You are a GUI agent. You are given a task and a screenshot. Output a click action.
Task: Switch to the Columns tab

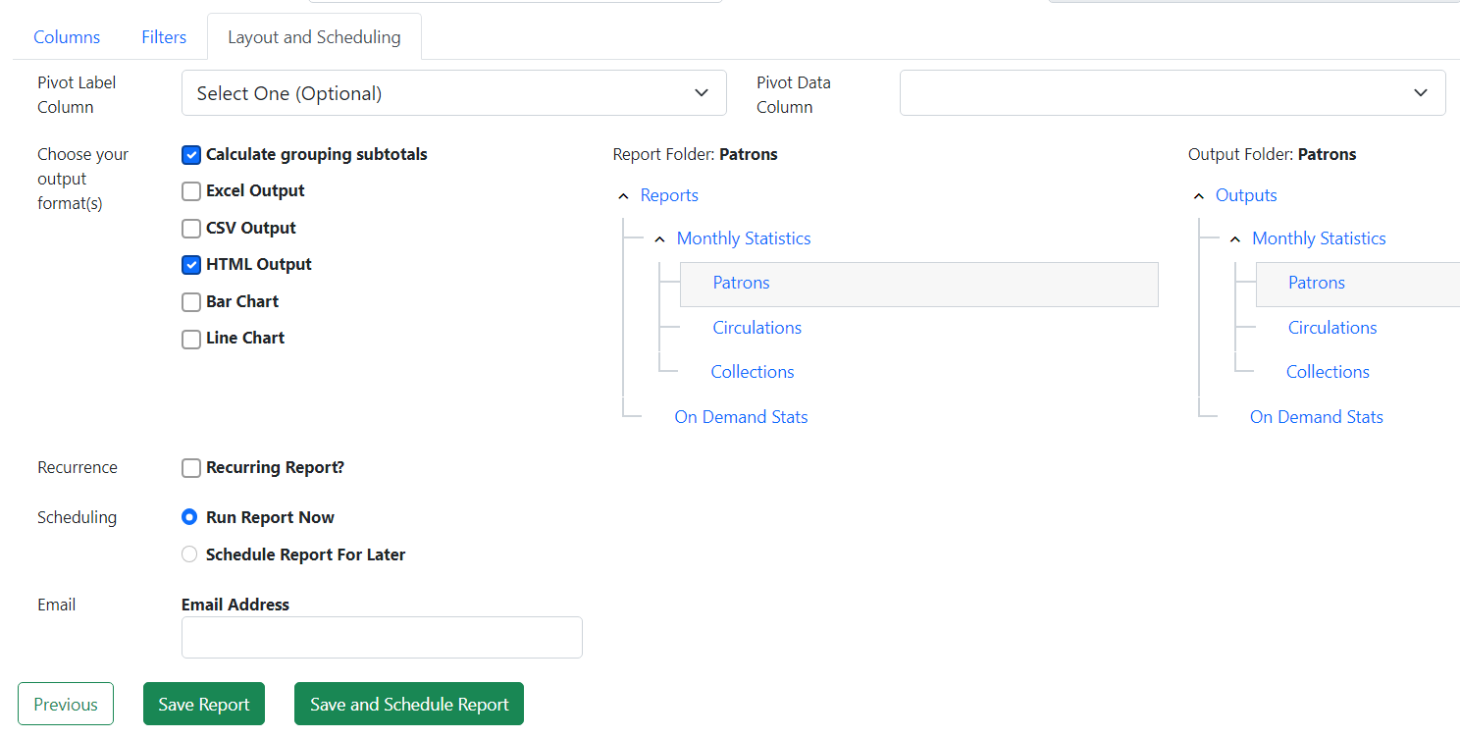point(66,36)
